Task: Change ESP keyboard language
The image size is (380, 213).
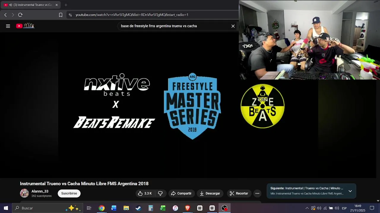Action: [344, 208]
